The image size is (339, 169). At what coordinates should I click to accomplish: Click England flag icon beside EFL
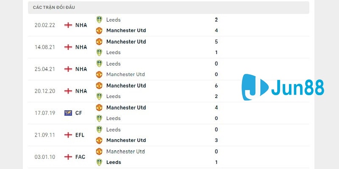pyautogui.click(x=68, y=135)
